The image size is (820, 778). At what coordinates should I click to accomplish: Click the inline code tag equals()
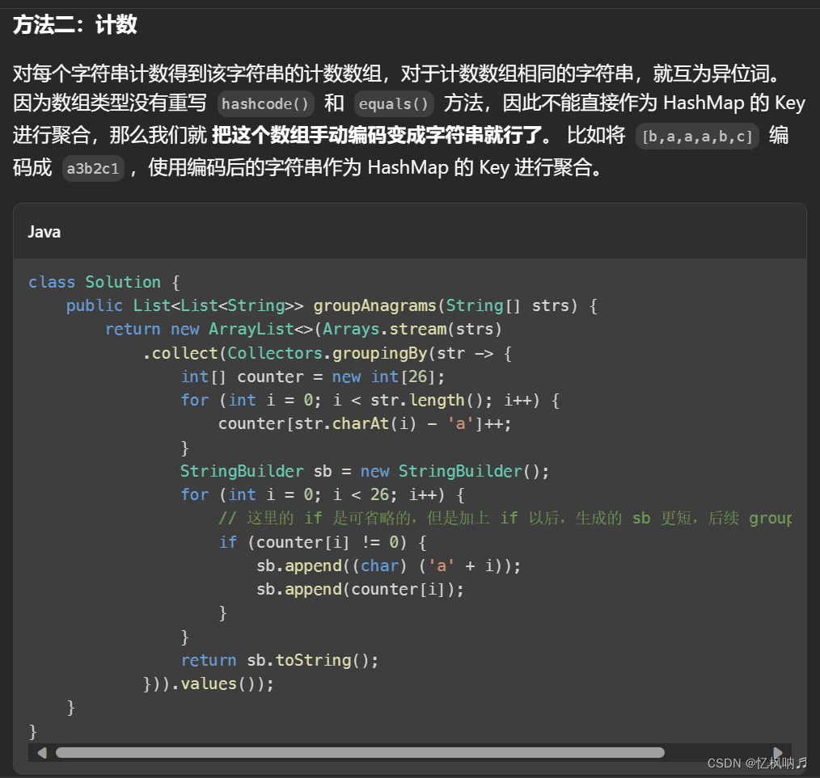pyautogui.click(x=394, y=103)
